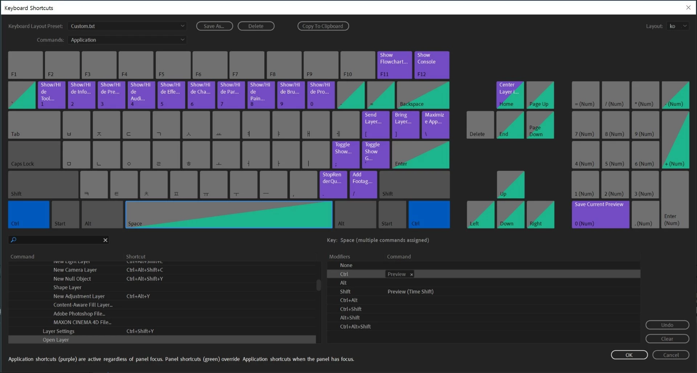
Task: Select the Home key Center Layer
Action: tap(510, 95)
